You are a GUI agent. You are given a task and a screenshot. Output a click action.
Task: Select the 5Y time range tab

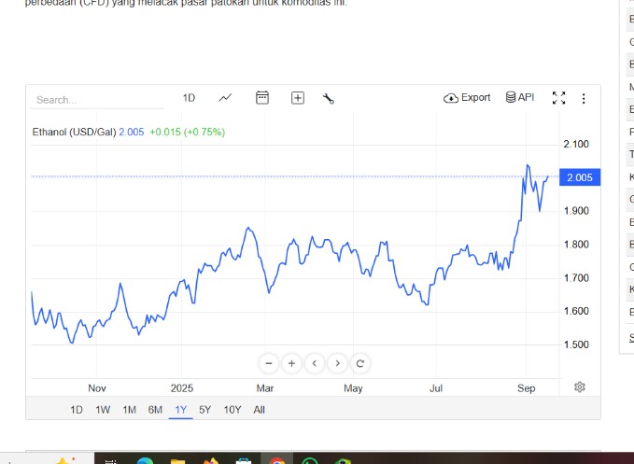click(205, 410)
